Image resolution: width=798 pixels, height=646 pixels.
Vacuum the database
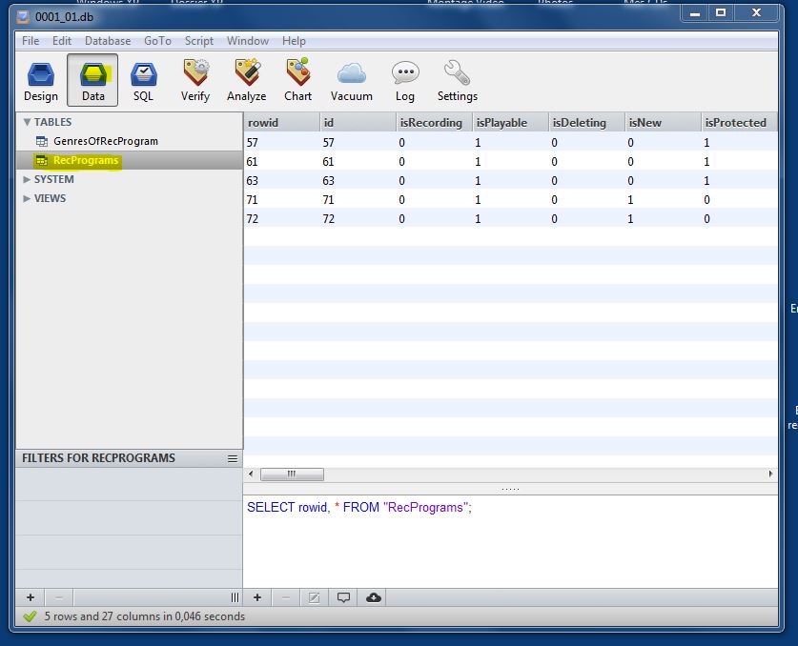click(351, 80)
